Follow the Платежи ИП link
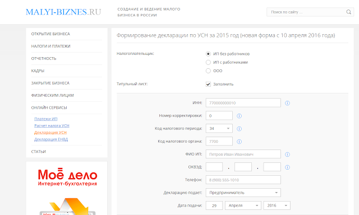 pyautogui.click(x=46, y=119)
